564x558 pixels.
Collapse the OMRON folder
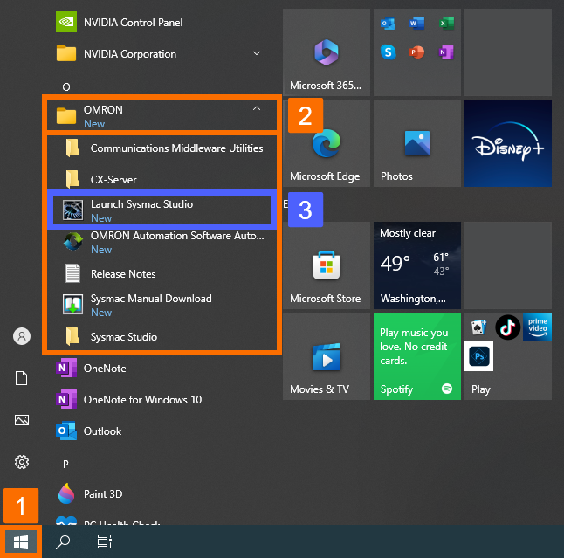(x=256, y=110)
